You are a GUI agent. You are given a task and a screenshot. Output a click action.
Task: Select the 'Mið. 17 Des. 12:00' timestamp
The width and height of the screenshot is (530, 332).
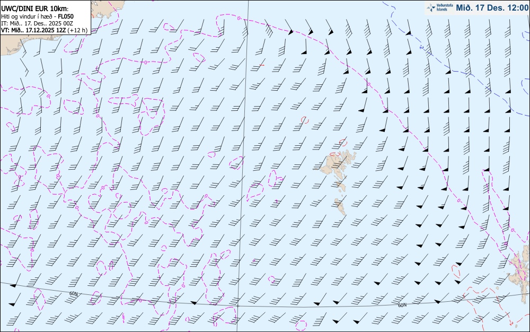492,7
